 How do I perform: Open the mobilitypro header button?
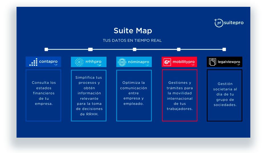179,62
